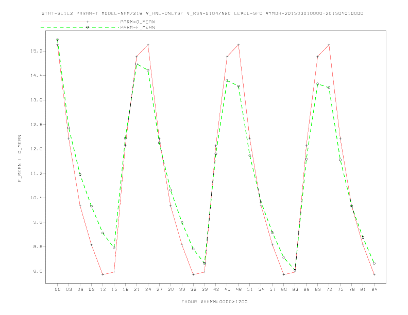Select PARAM=T in the chart title
The width and height of the screenshot is (408, 315).
click(x=87, y=13)
